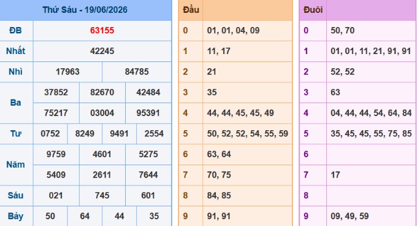Select the ĐB prize label
Viewport: 417px width, 226px height.
tap(15, 31)
